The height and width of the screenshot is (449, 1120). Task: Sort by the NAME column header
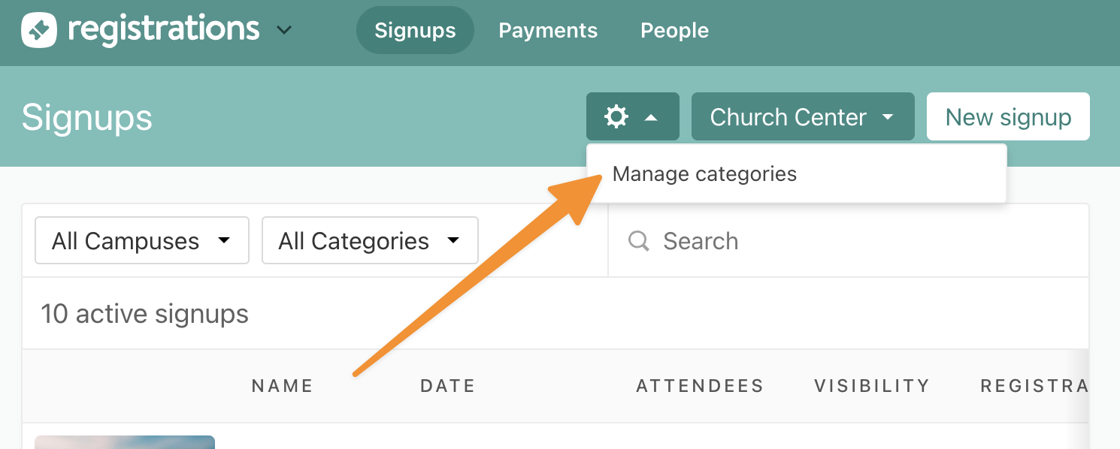pos(282,386)
